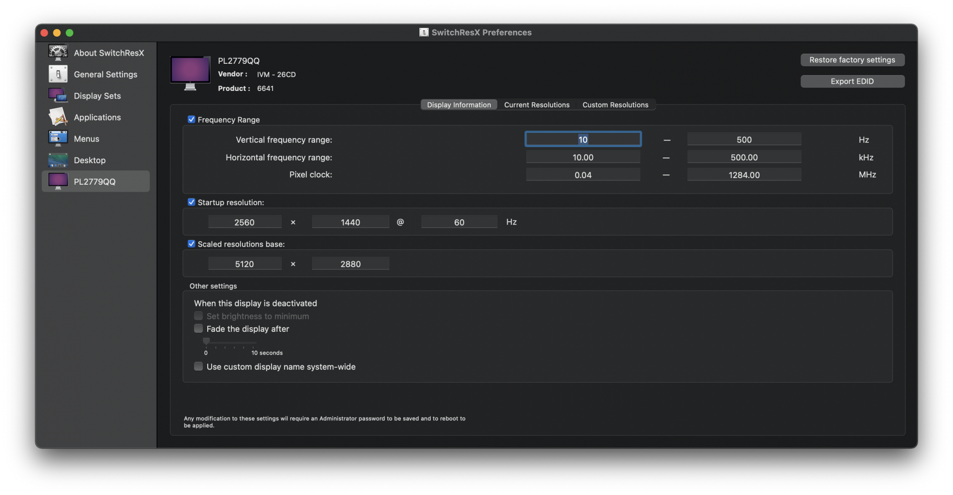The width and height of the screenshot is (953, 495).
Task: Click the product value "6641"
Action: click(265, 88)
